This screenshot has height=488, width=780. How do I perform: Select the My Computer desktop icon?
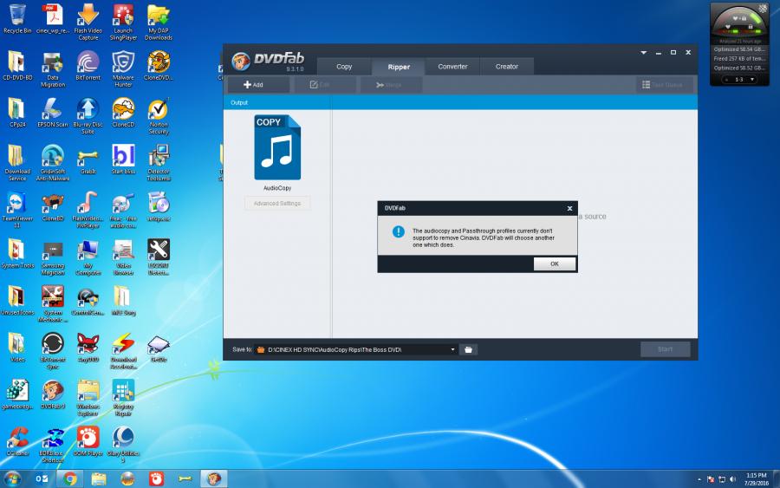[x=88, y=257]
